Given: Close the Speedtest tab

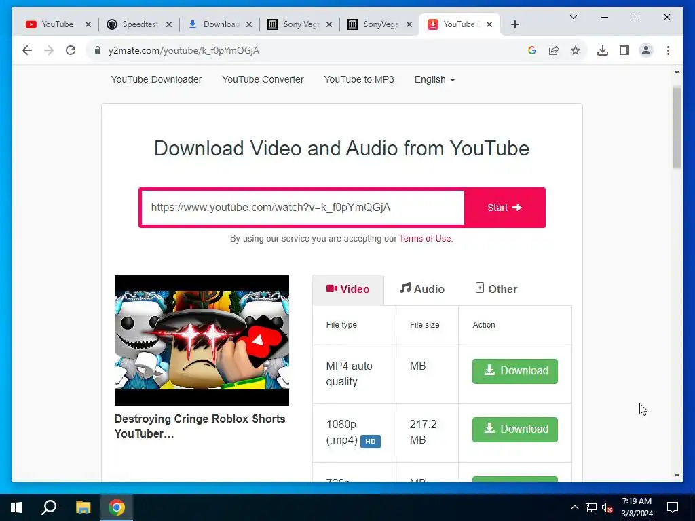Looking at the screenshot, I should click(x=168, y=24).
